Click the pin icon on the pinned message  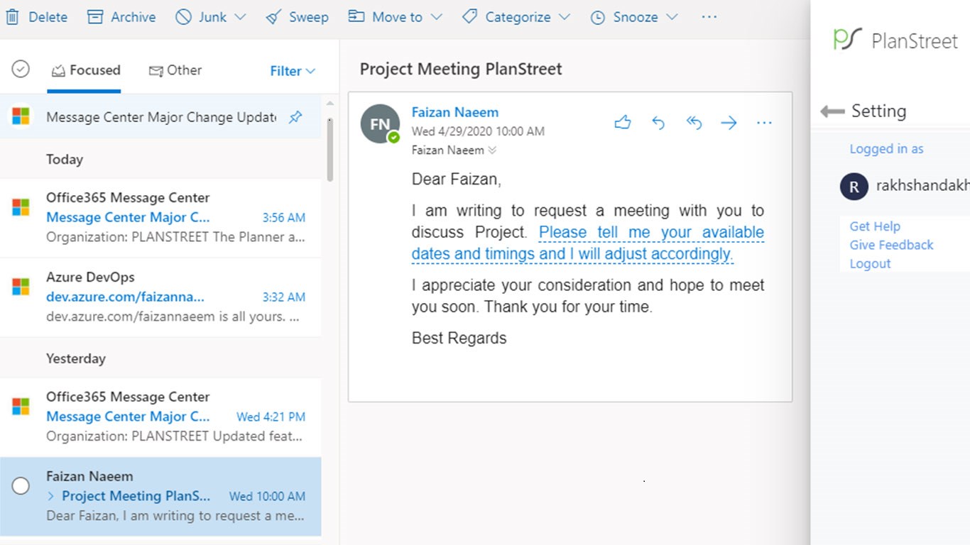click(295, 117)
